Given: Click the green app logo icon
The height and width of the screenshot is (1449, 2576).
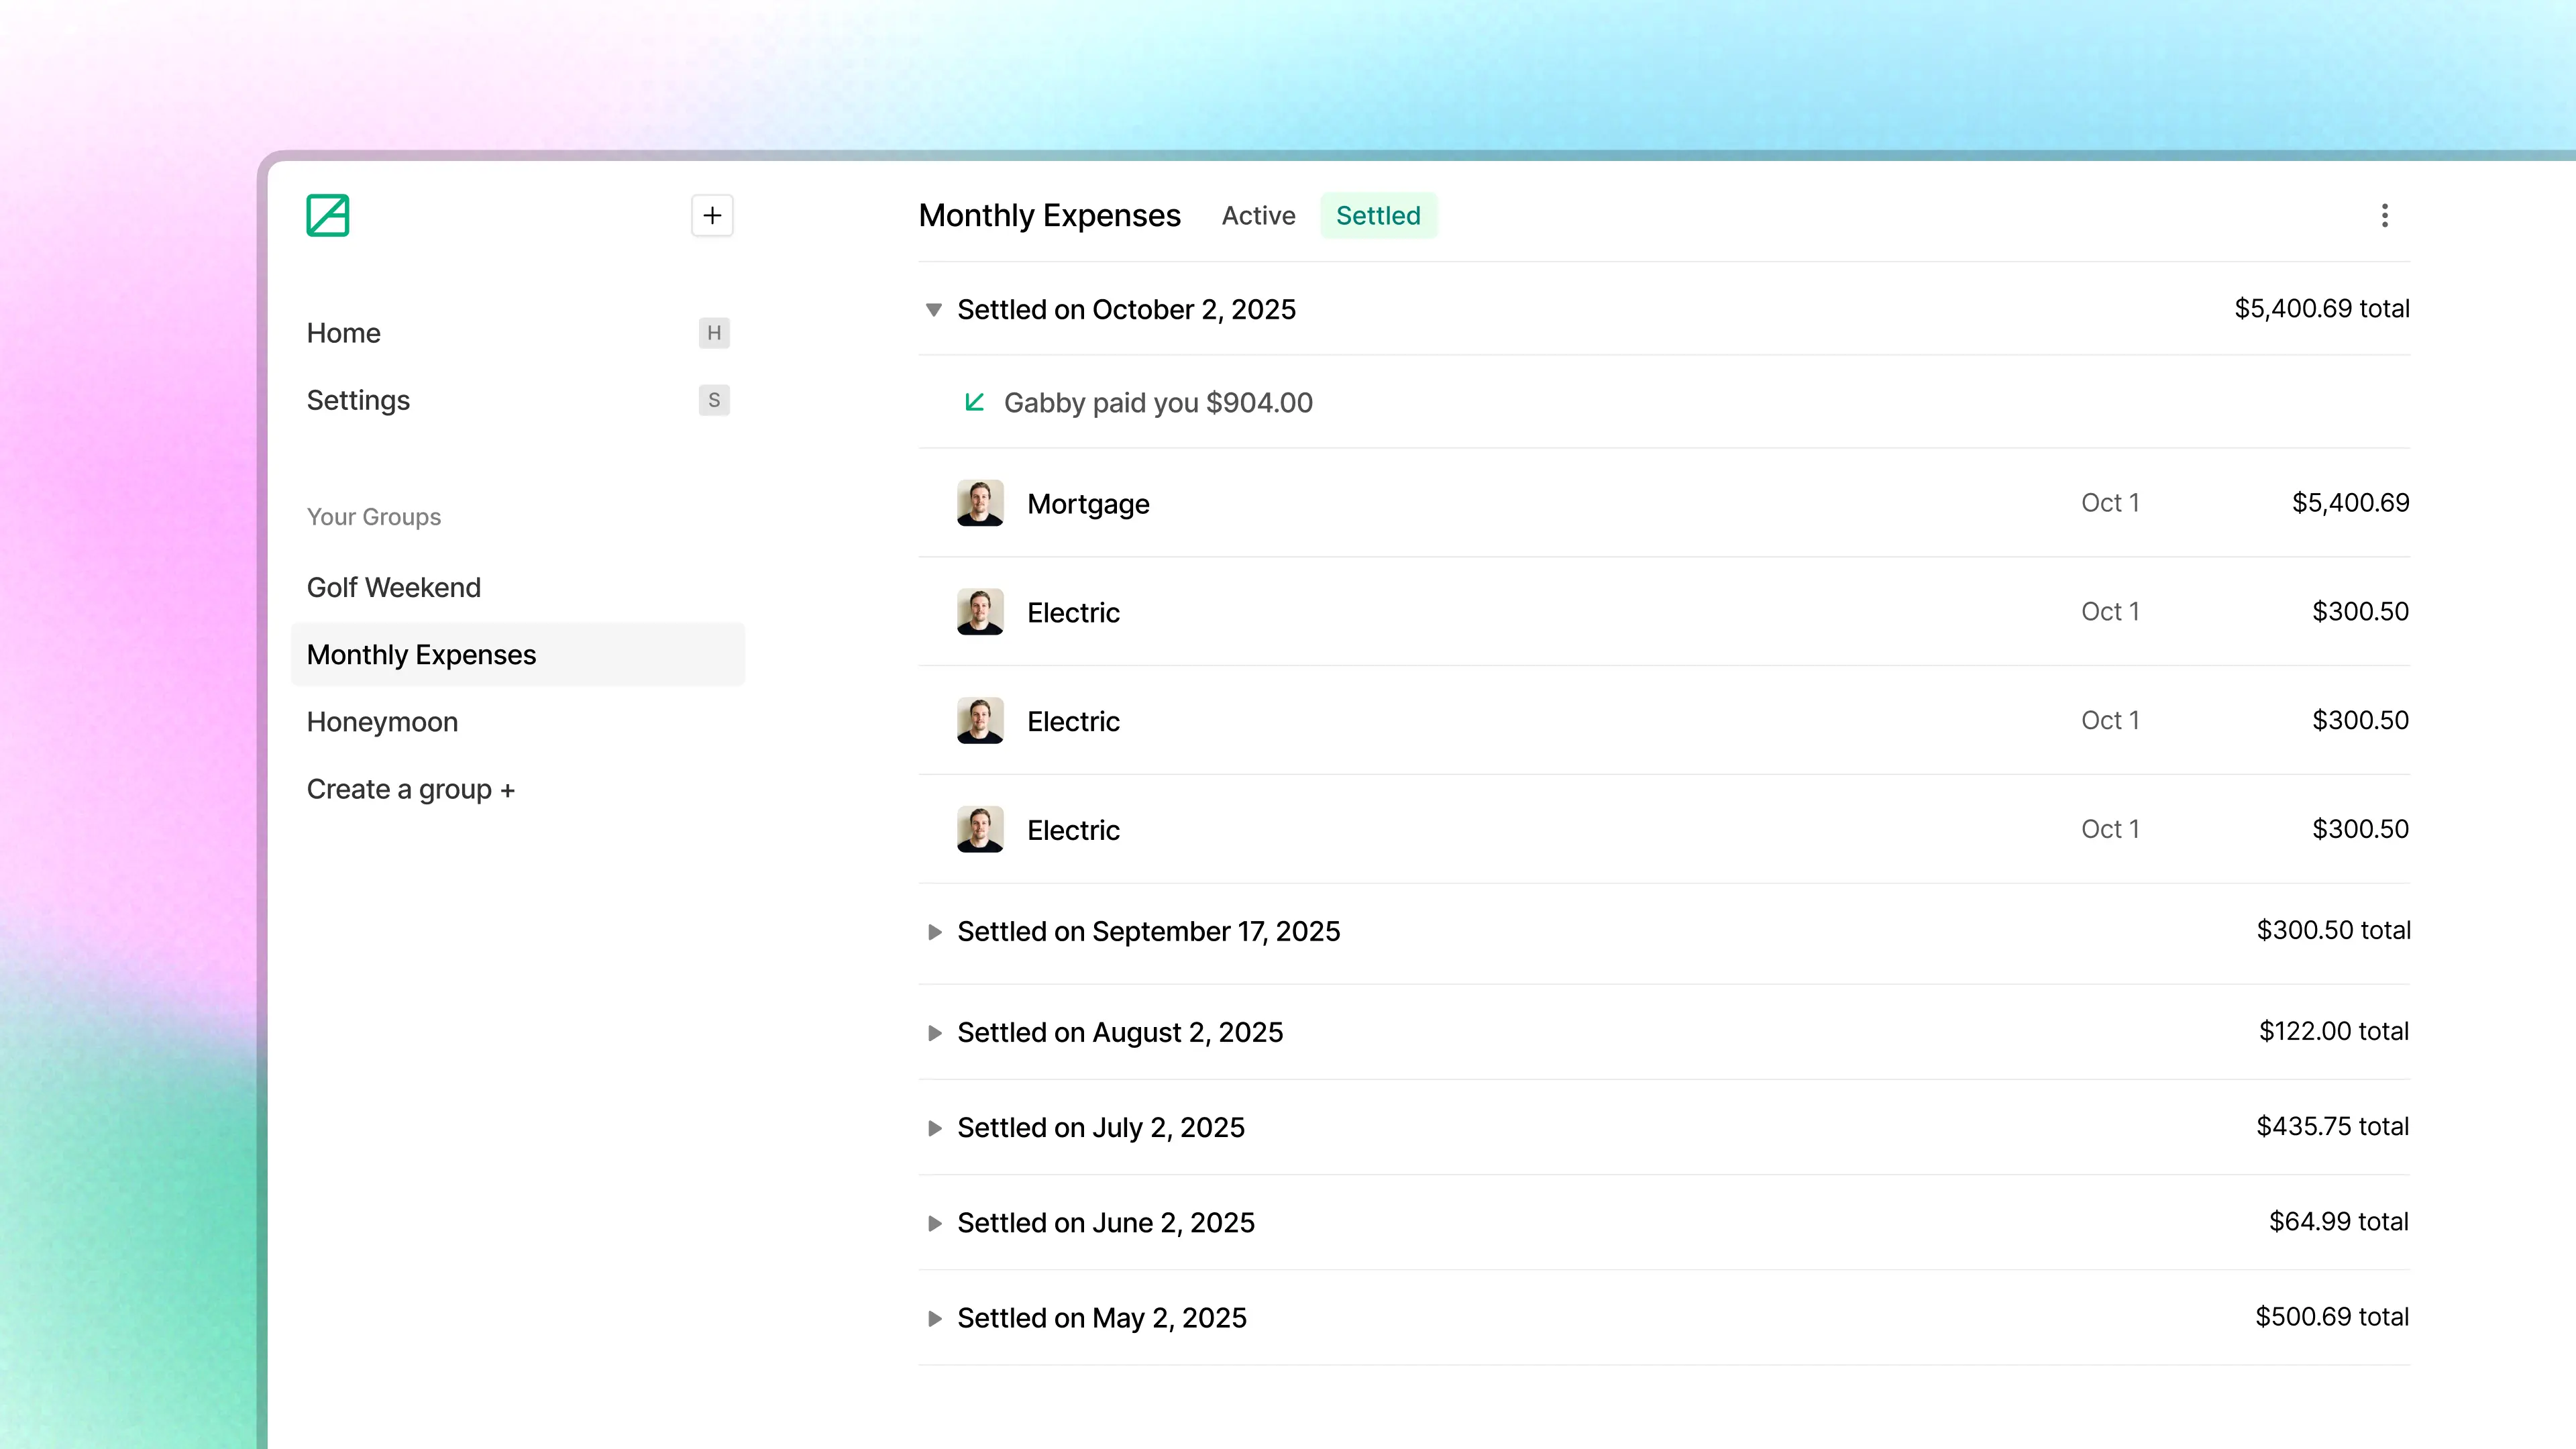Looking at the screenshot, I should coord(327,215).
